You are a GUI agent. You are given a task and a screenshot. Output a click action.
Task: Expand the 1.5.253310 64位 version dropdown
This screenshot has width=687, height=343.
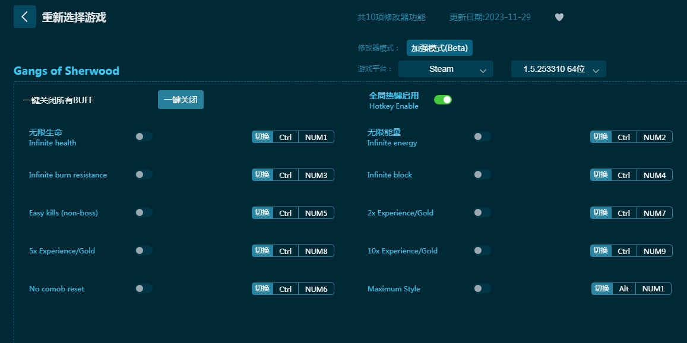click(558, 69)
